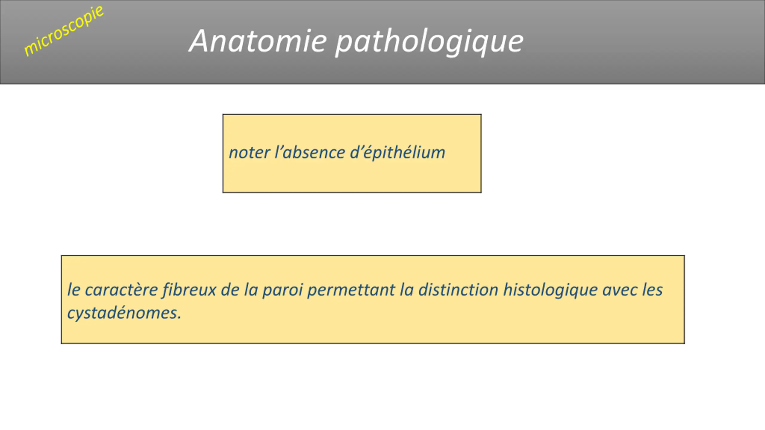Click the word "distinction" in lower box

pos(458,290)
